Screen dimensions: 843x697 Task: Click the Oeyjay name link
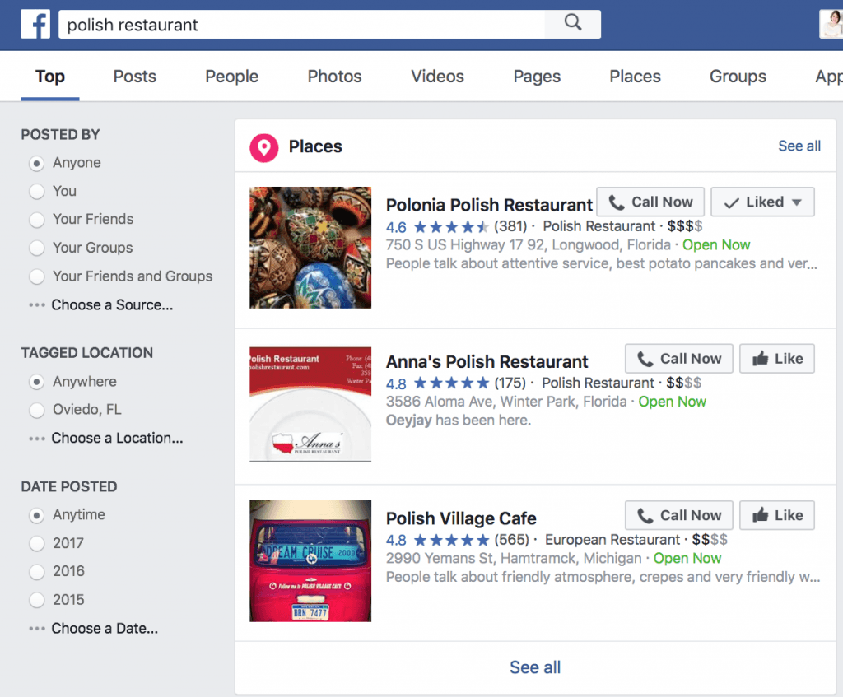(408, 421)
